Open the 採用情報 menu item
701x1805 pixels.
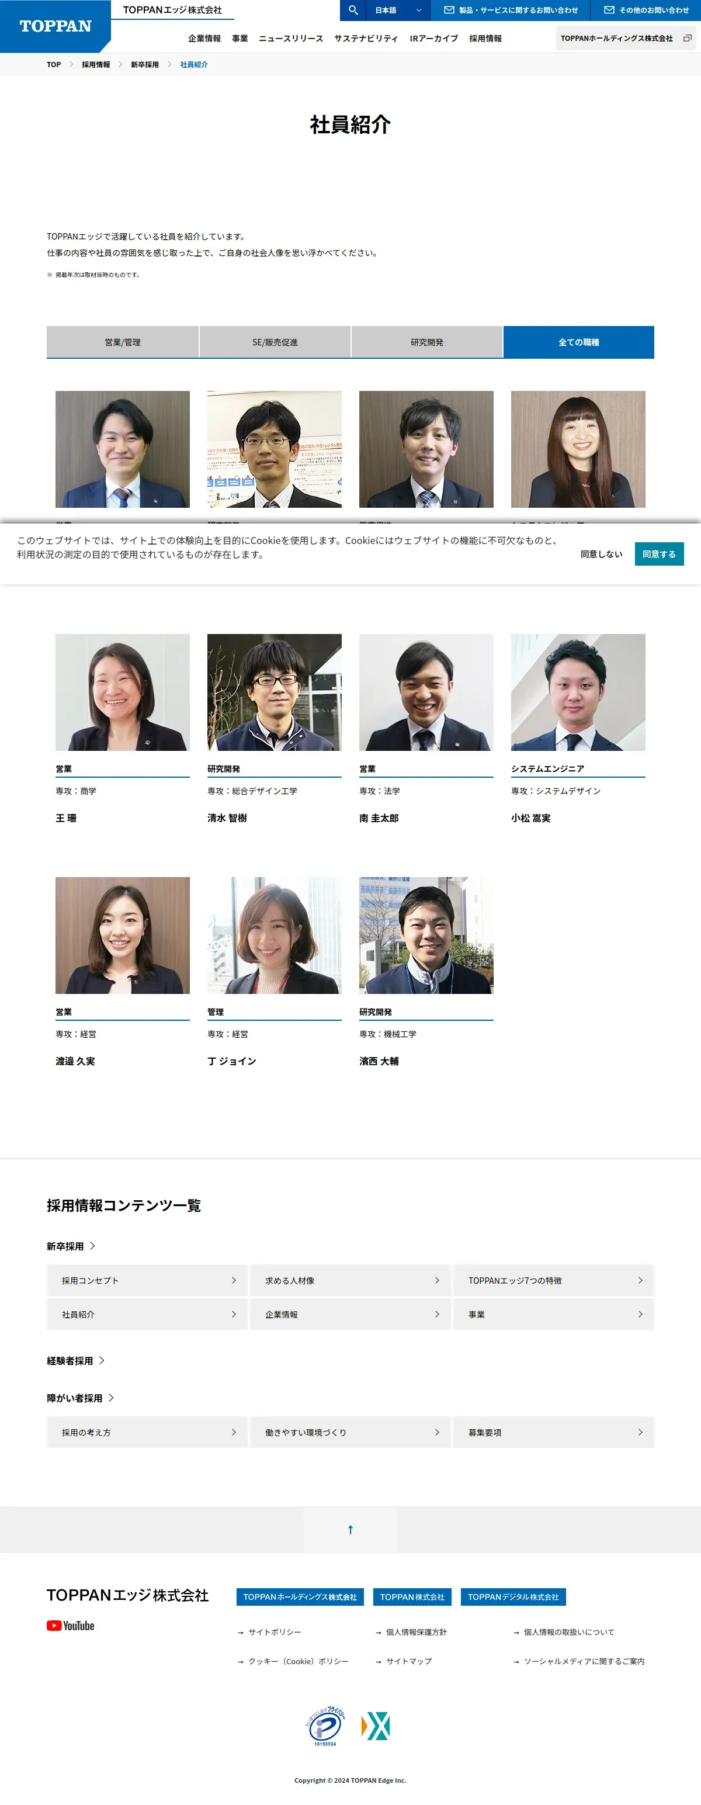pos(485,39)
